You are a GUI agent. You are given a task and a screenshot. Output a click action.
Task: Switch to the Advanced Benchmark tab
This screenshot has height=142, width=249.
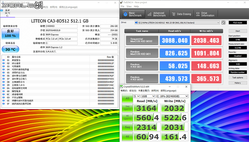[x=157, y=14]
